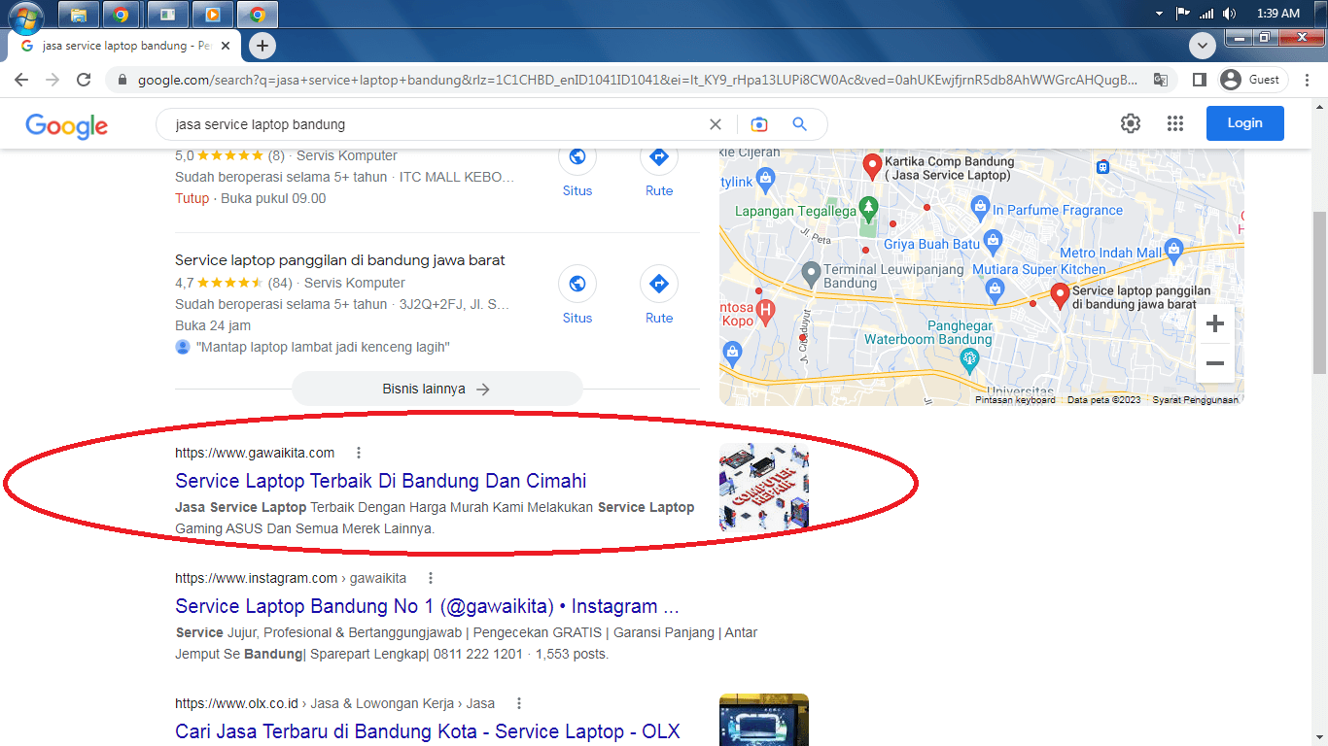The height and width of the screenshot is (746, 1328).
Task: Open options menu for gawaikita.com result
Action: coord(359,453)
